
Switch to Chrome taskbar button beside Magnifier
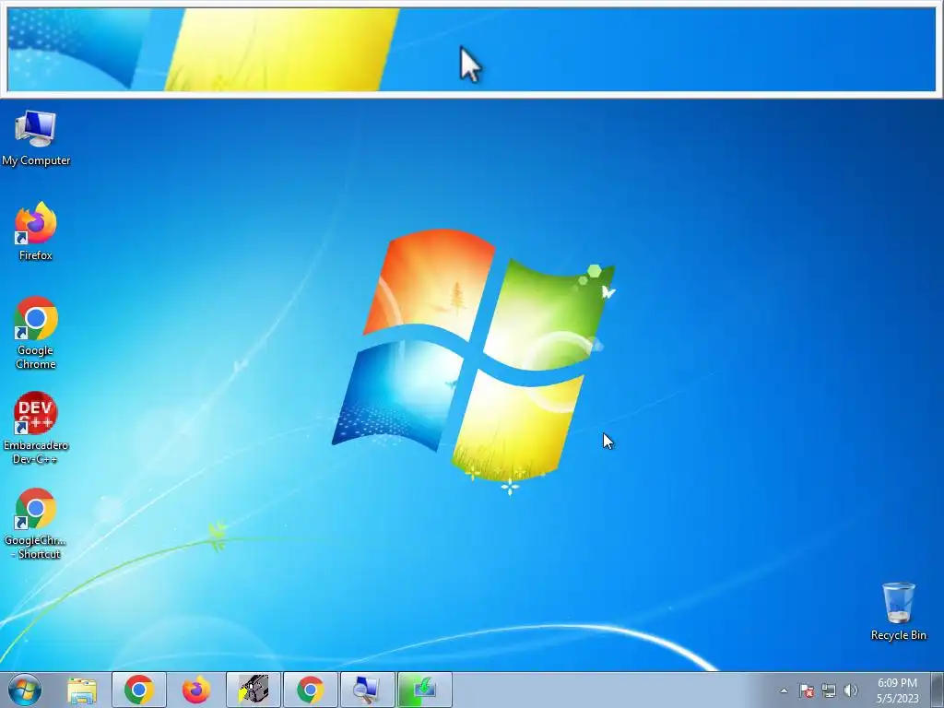311,690
